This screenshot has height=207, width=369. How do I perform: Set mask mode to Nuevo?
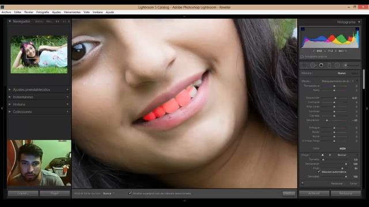(342, 73)
